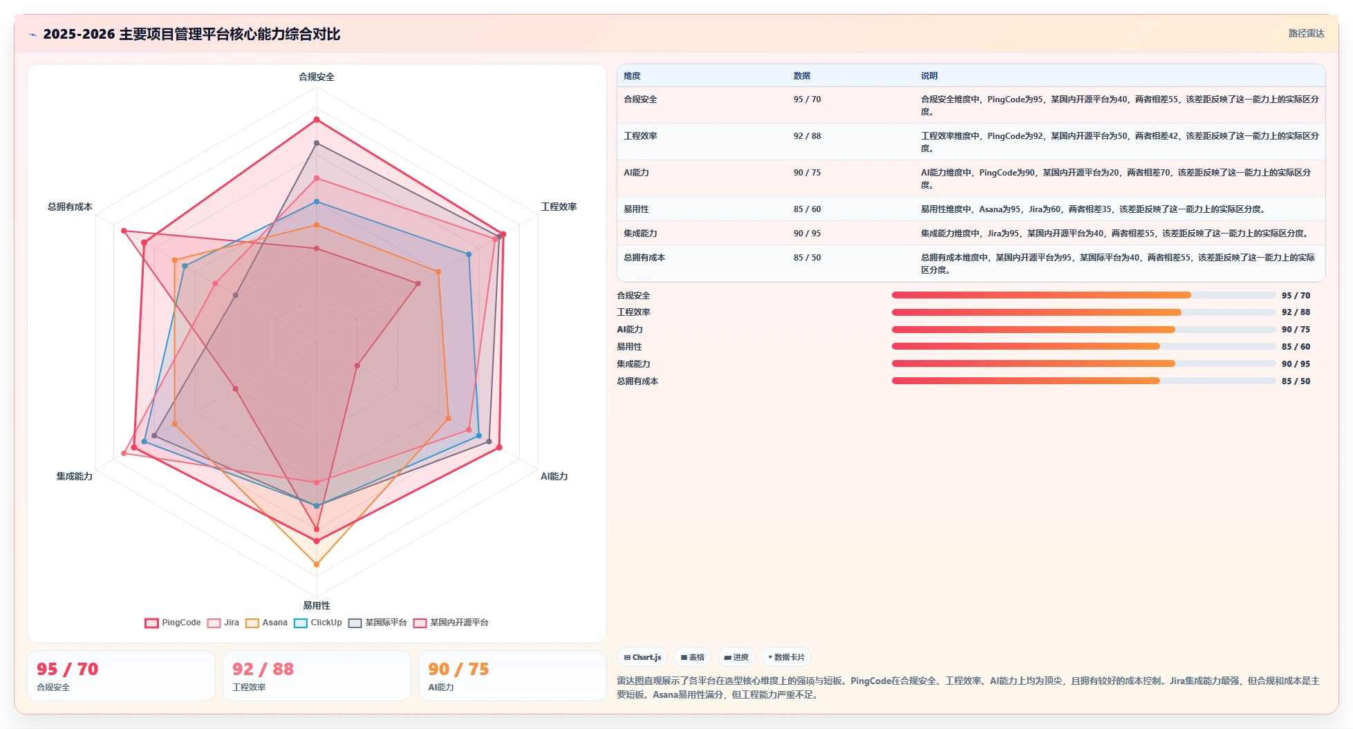Click the AI能力 progress bar

point(1083,330)
